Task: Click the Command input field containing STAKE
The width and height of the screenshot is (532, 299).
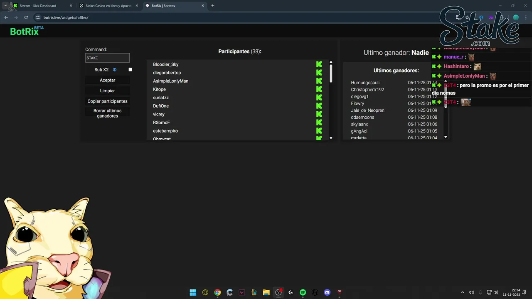Action: (108, 58)
